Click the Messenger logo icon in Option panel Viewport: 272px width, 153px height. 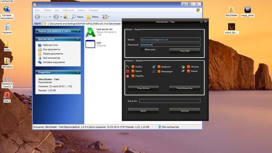(x=154, y=71)
